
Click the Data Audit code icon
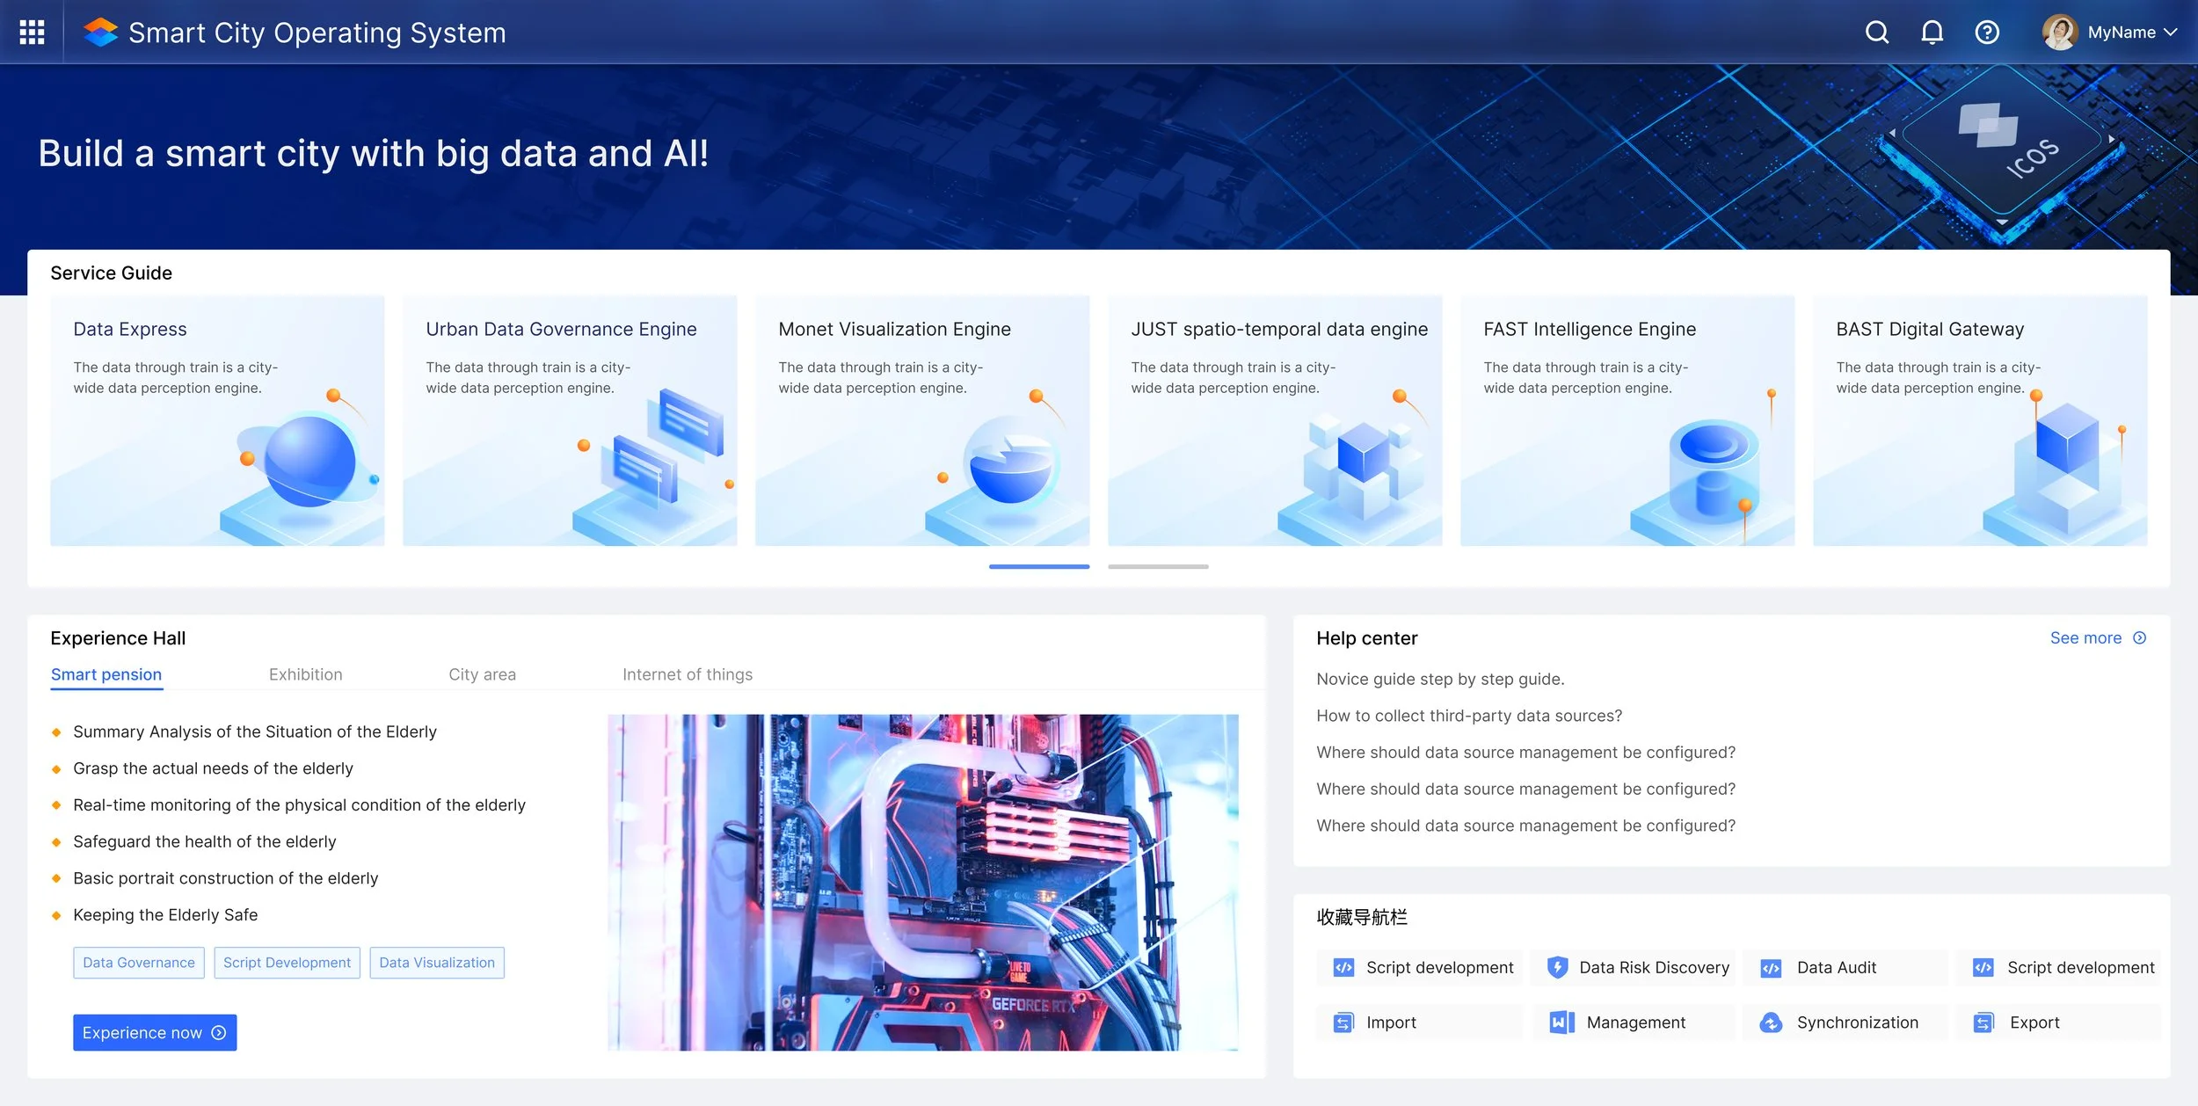point(1771,968)
